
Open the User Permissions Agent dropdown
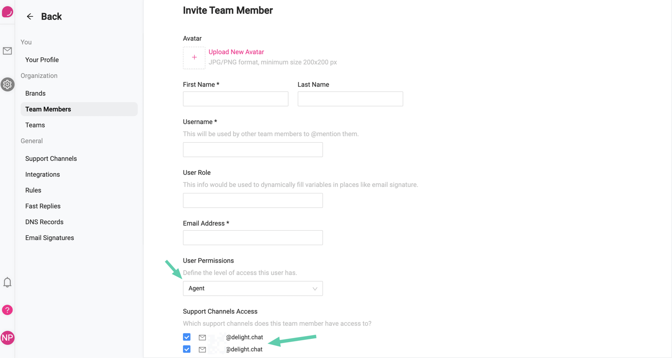click(x=252, y=289)
